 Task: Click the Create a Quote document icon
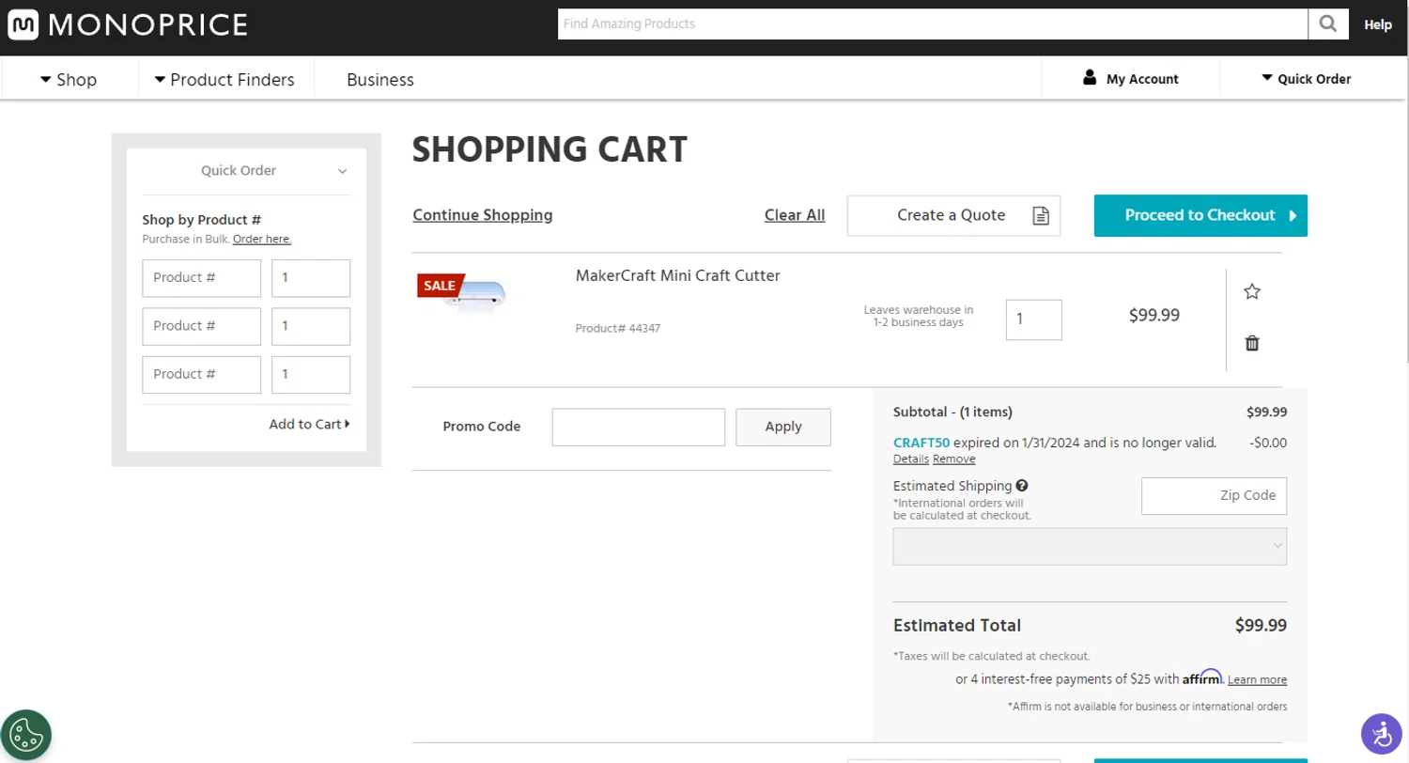pos(1041,215)
